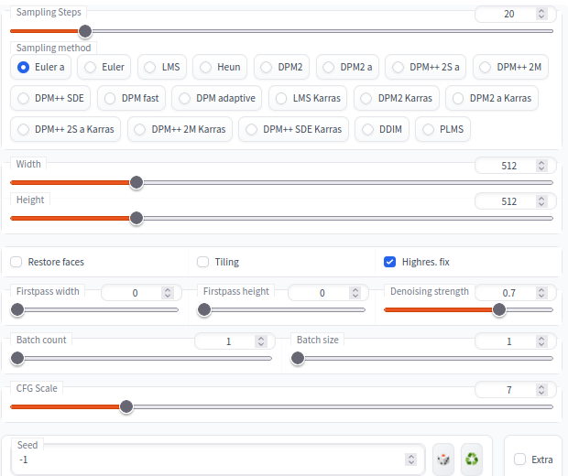Click the Sampling Steps number stepper arrows
568x476 pixels.
click(541, 14)
